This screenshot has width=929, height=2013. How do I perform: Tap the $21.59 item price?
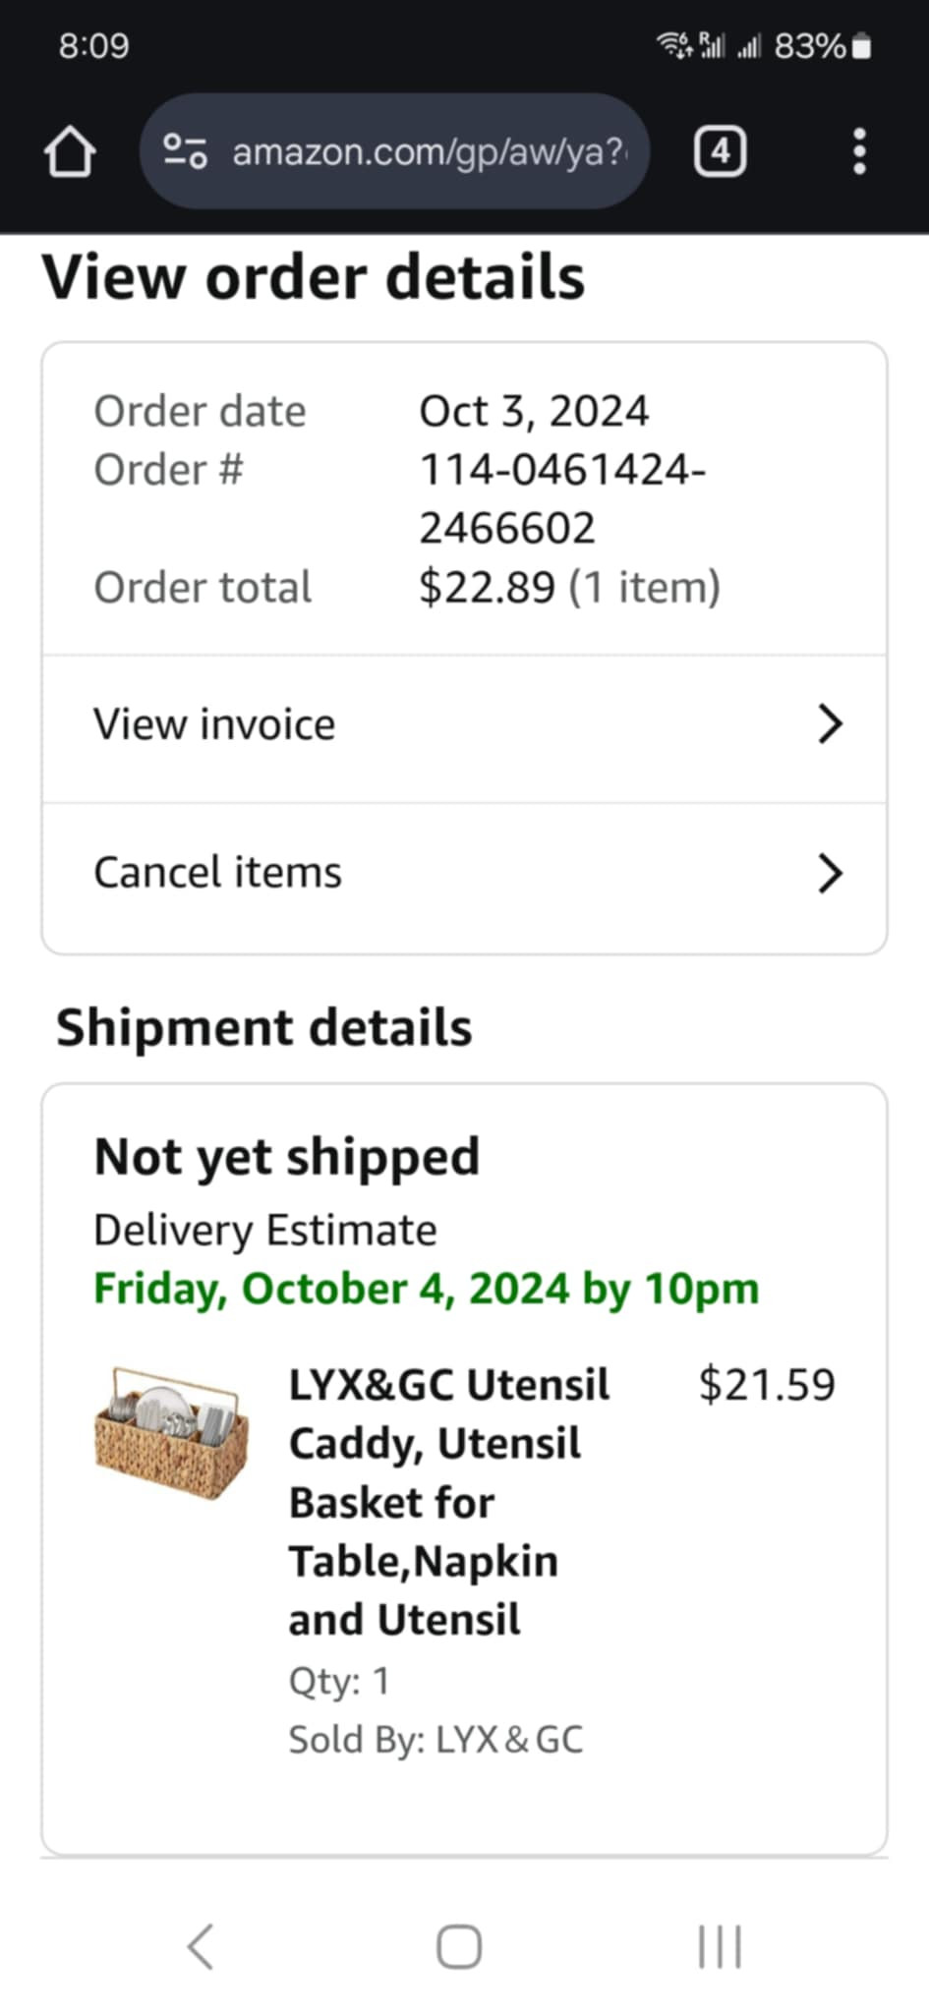[x=767, y=1384]
